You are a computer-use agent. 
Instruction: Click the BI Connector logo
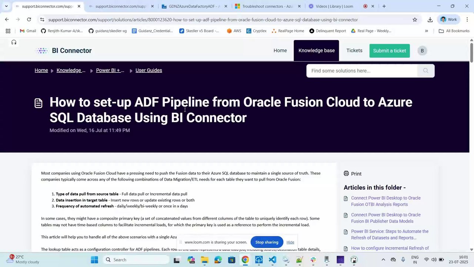[63, 50]
